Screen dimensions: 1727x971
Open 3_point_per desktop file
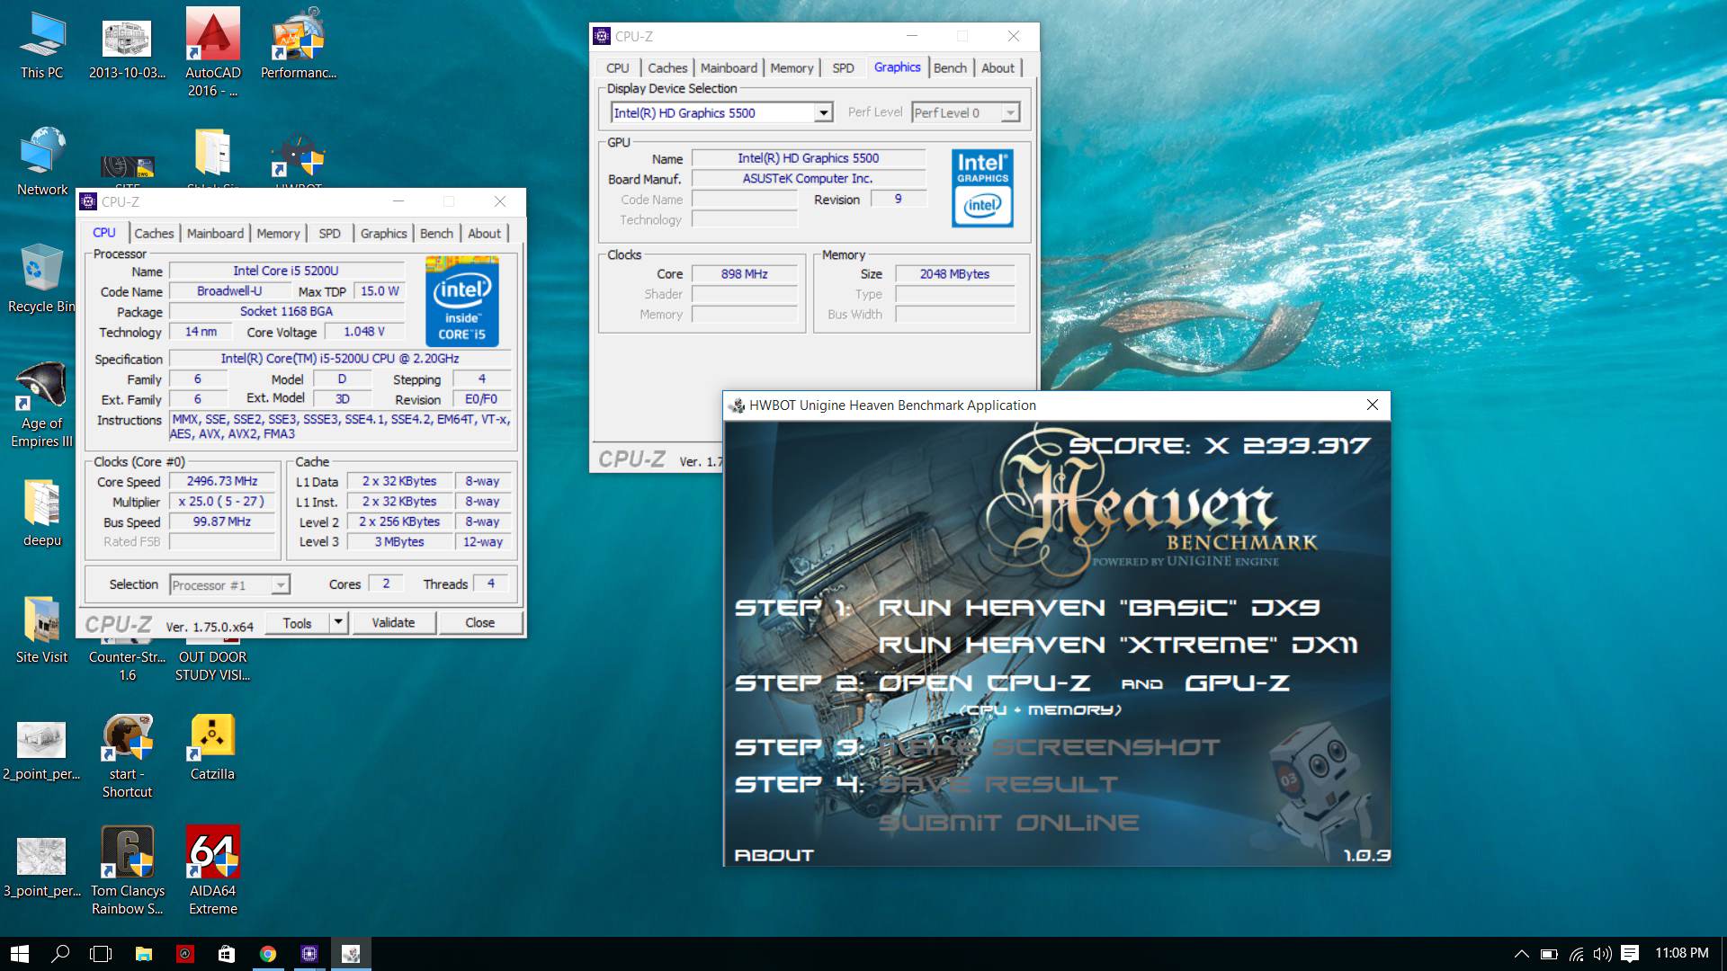click(x=41, y=868)
